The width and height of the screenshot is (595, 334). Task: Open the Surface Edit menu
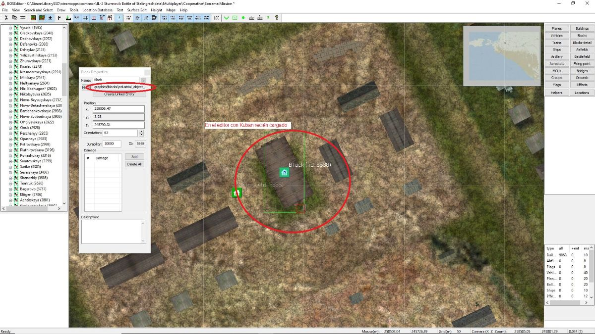pyautogui.click(x=137, y=10)
